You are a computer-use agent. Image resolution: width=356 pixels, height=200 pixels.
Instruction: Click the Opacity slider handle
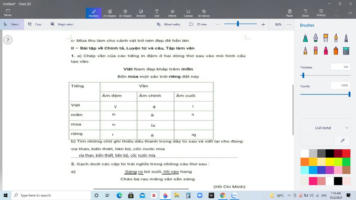tap(349, 94)
